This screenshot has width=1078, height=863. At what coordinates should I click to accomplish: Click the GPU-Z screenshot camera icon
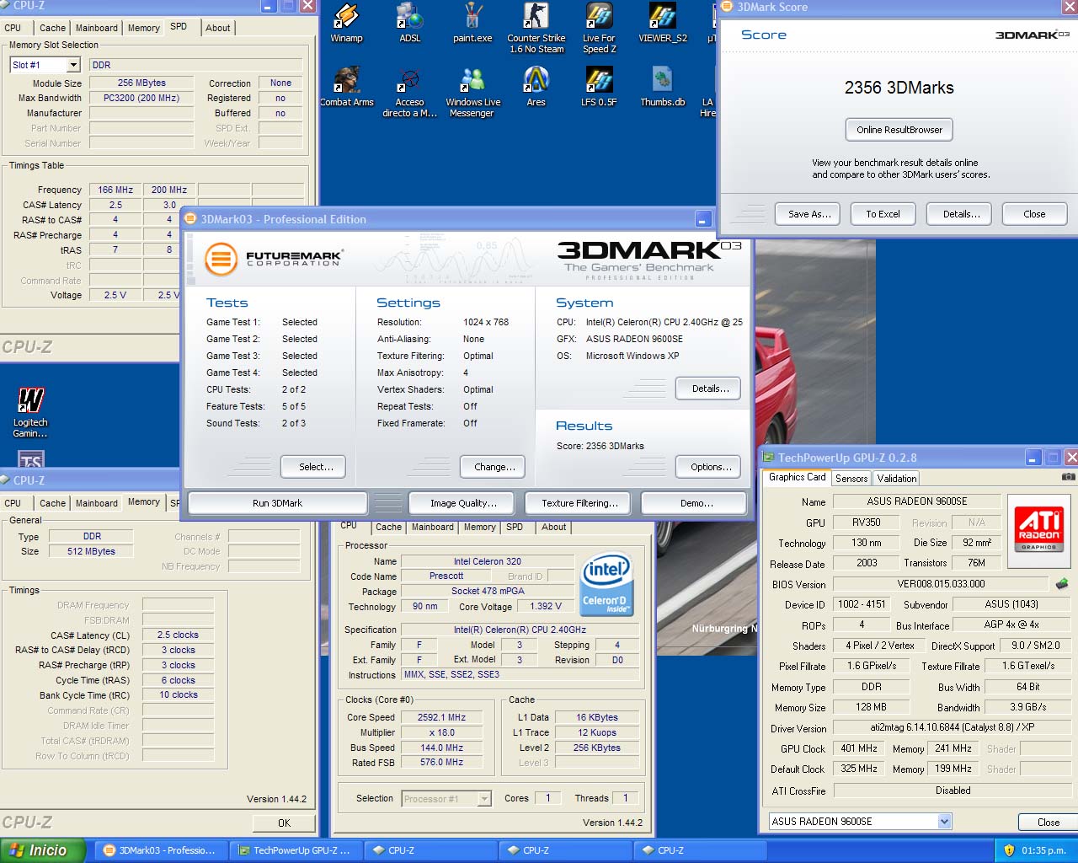pos(1068,477)
